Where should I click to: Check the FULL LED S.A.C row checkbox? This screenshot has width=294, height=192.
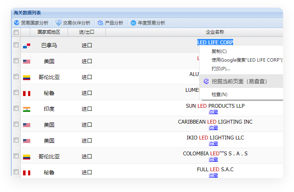click(16, 172)
